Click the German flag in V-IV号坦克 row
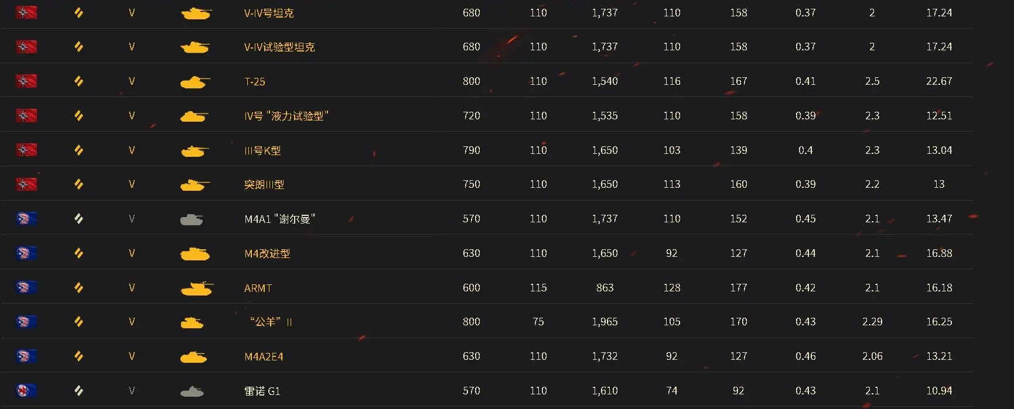The width and height of the screenshot is (1014, 409). pyautogui.click(x=26, y=12)
